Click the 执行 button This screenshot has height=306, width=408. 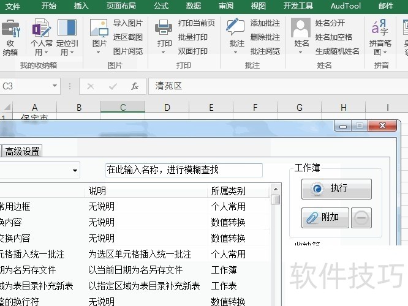pyautogui.click(x=336, y=189)
